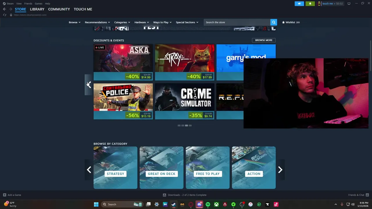This screenshot has height=209, width=372.
Task: Select the last carousel page dot
Action: point(190,125)
